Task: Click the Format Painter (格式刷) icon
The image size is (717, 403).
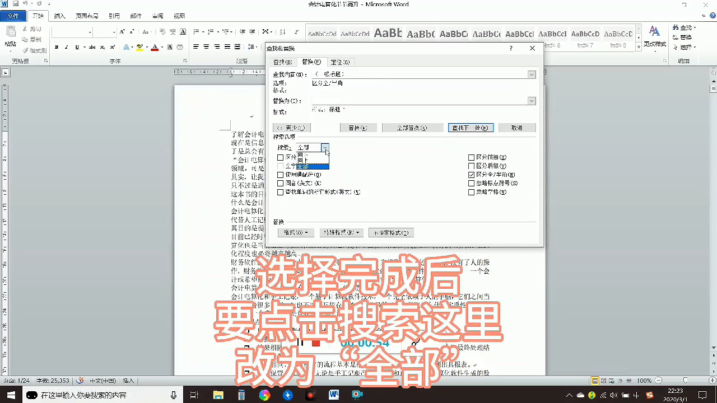Action: [x=25, y=50]
